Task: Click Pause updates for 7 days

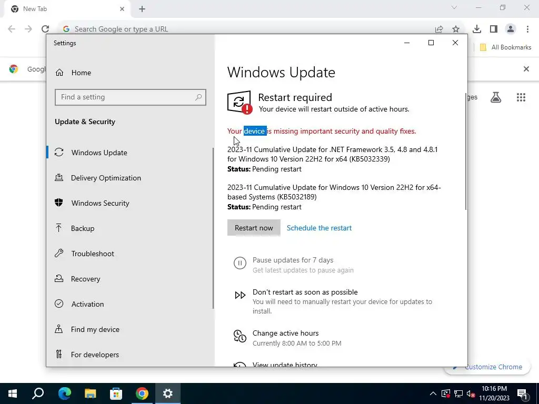Action: pos(293,260)
